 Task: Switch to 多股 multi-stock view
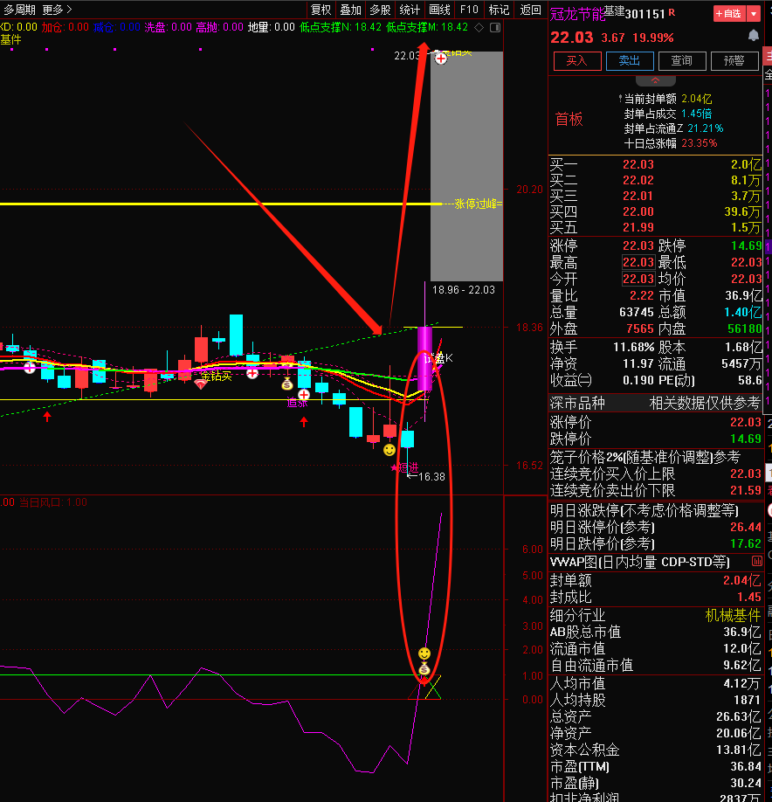pos(381,10)
